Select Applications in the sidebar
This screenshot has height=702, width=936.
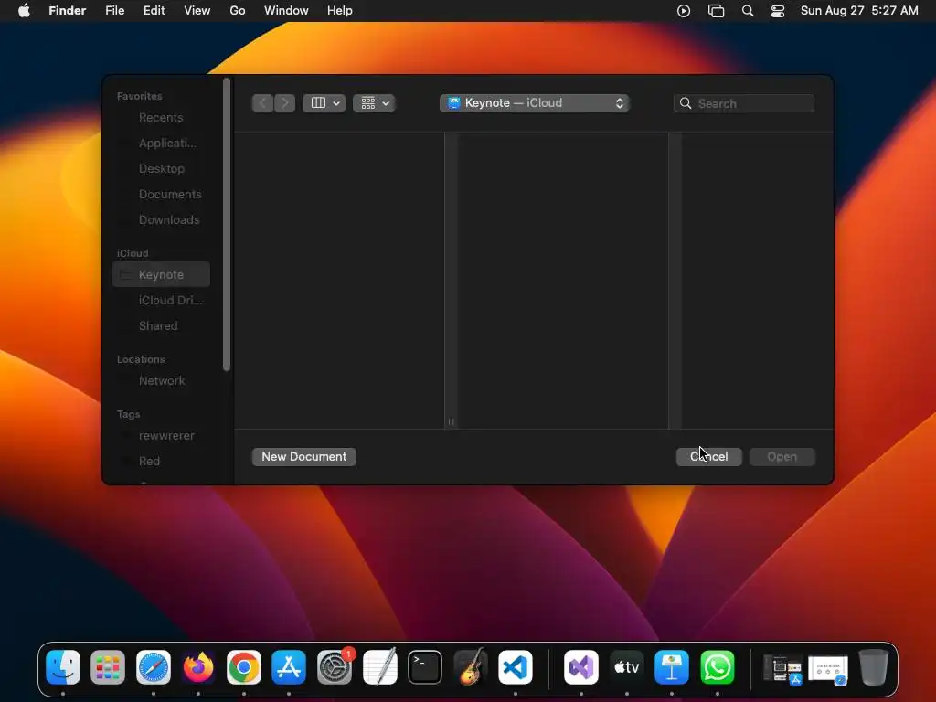161,144
